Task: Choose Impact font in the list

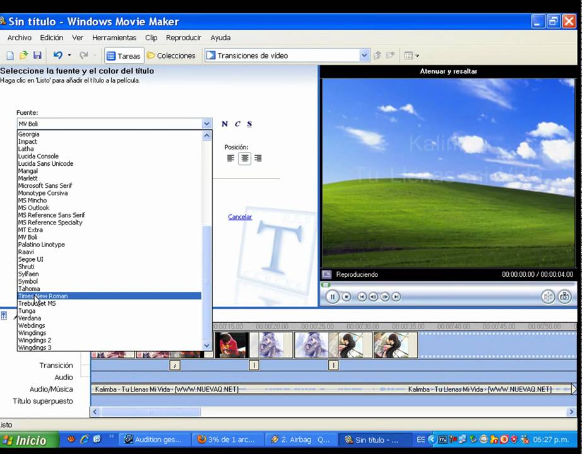Action: [109, 142]
